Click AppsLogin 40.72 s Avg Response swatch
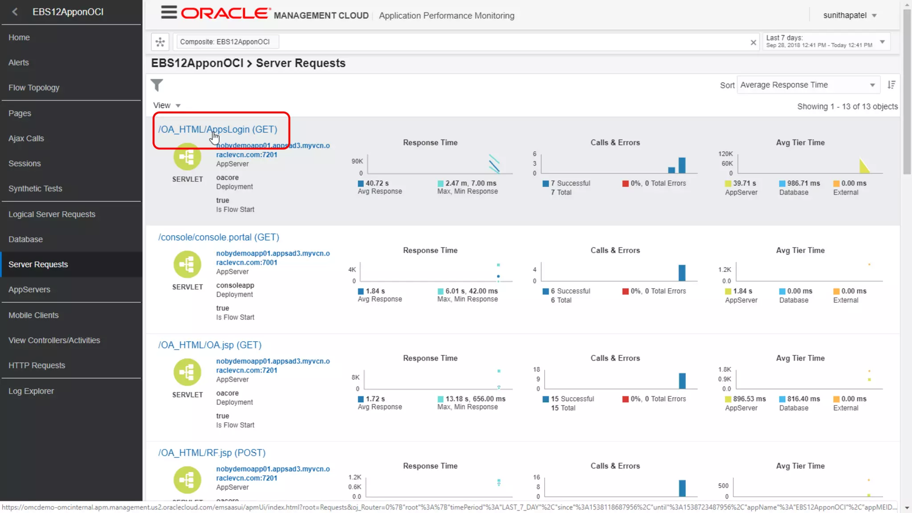The image size is (912, 513). tap(361, 183)
